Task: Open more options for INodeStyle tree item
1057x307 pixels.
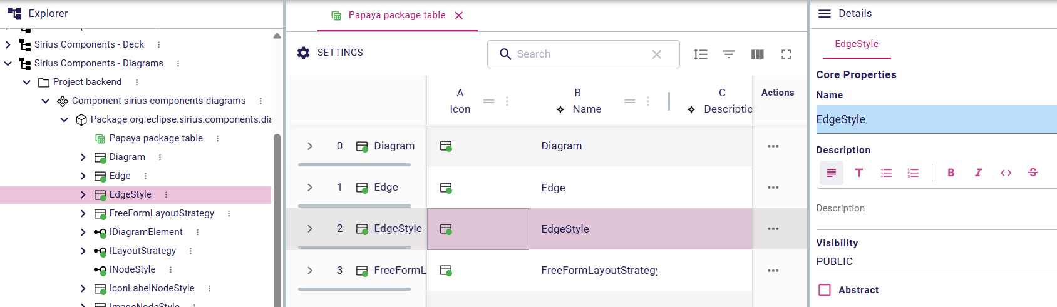Action: 170,269
